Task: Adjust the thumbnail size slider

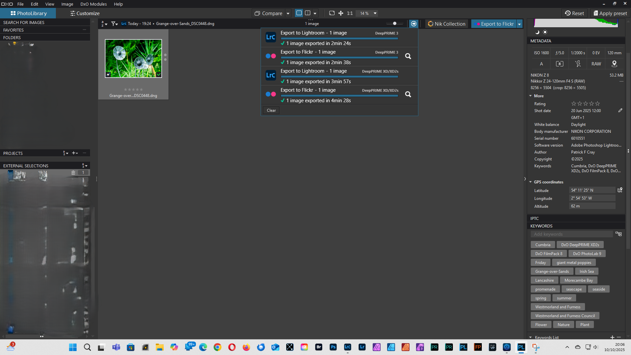Action: coord(395,24)
